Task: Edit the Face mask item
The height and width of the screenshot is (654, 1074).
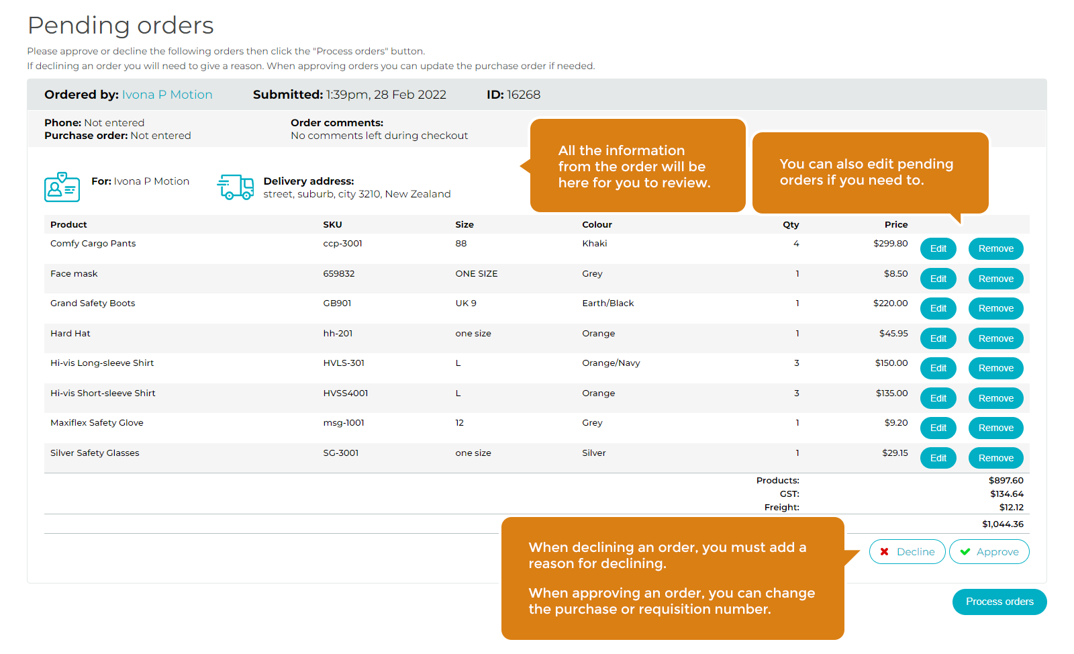Action: pos(938,279)
